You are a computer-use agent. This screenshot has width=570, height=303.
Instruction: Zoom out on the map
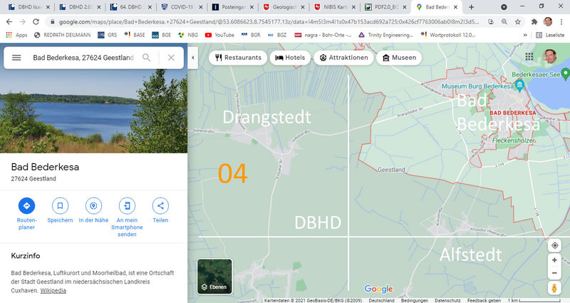coord(555,273)
